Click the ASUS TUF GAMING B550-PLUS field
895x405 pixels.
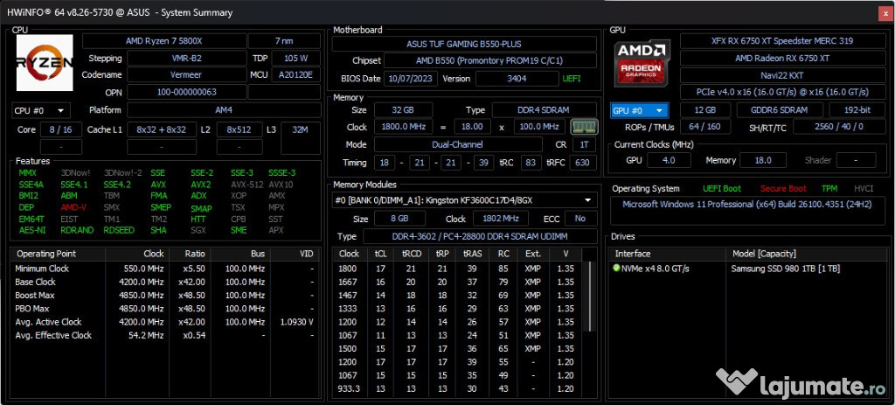click(464, 44)
